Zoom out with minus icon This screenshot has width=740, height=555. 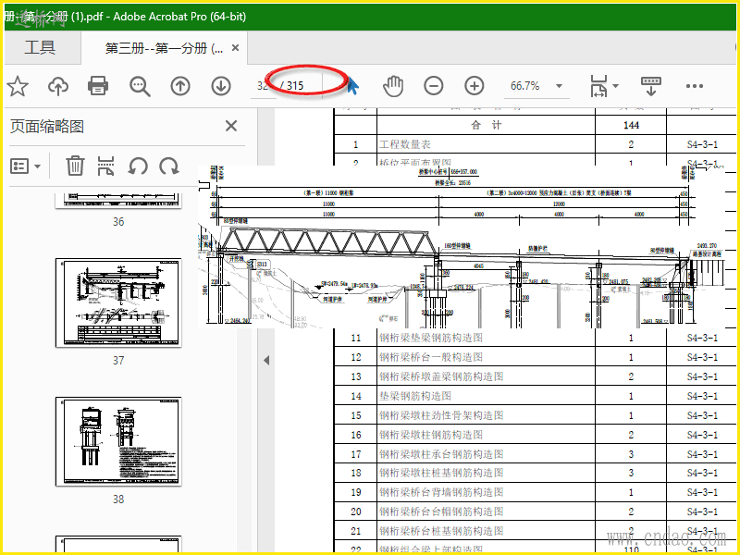pyautogui.click(x=434, y=86)
